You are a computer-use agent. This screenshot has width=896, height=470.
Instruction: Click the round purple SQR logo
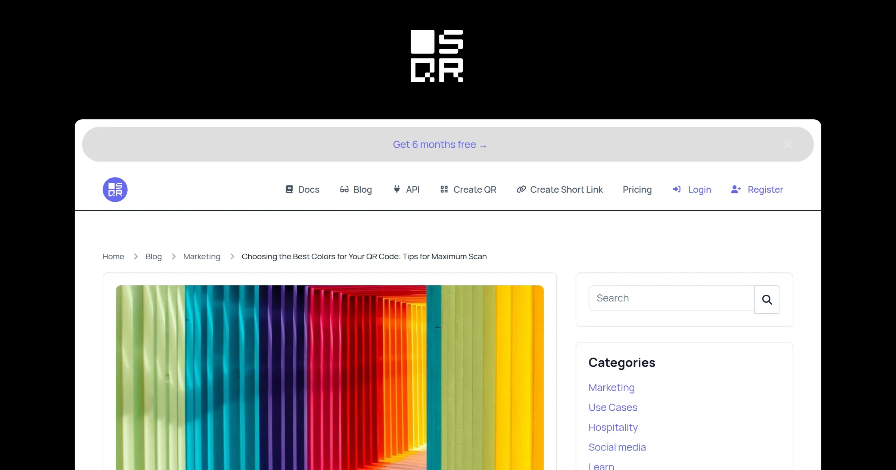(115, 189)
